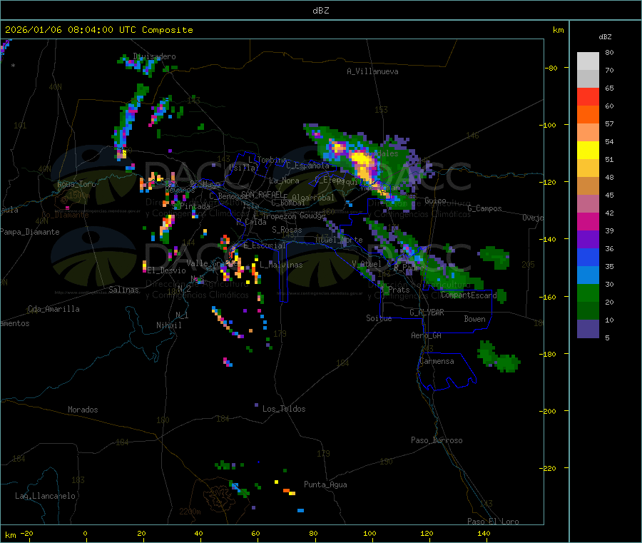Select the bright yellow legend color swatch
Screen dimensions: 642x543
click(588, 150)
